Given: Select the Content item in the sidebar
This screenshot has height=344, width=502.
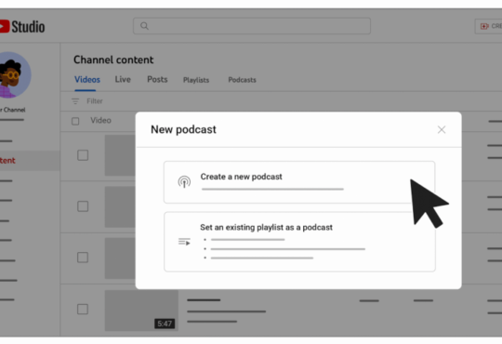Looking at the screenshot, I should coord(30,161).
